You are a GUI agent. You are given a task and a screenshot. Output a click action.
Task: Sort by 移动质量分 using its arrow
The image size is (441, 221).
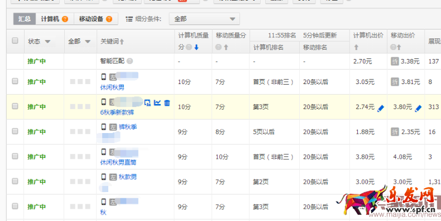(226, 47)
